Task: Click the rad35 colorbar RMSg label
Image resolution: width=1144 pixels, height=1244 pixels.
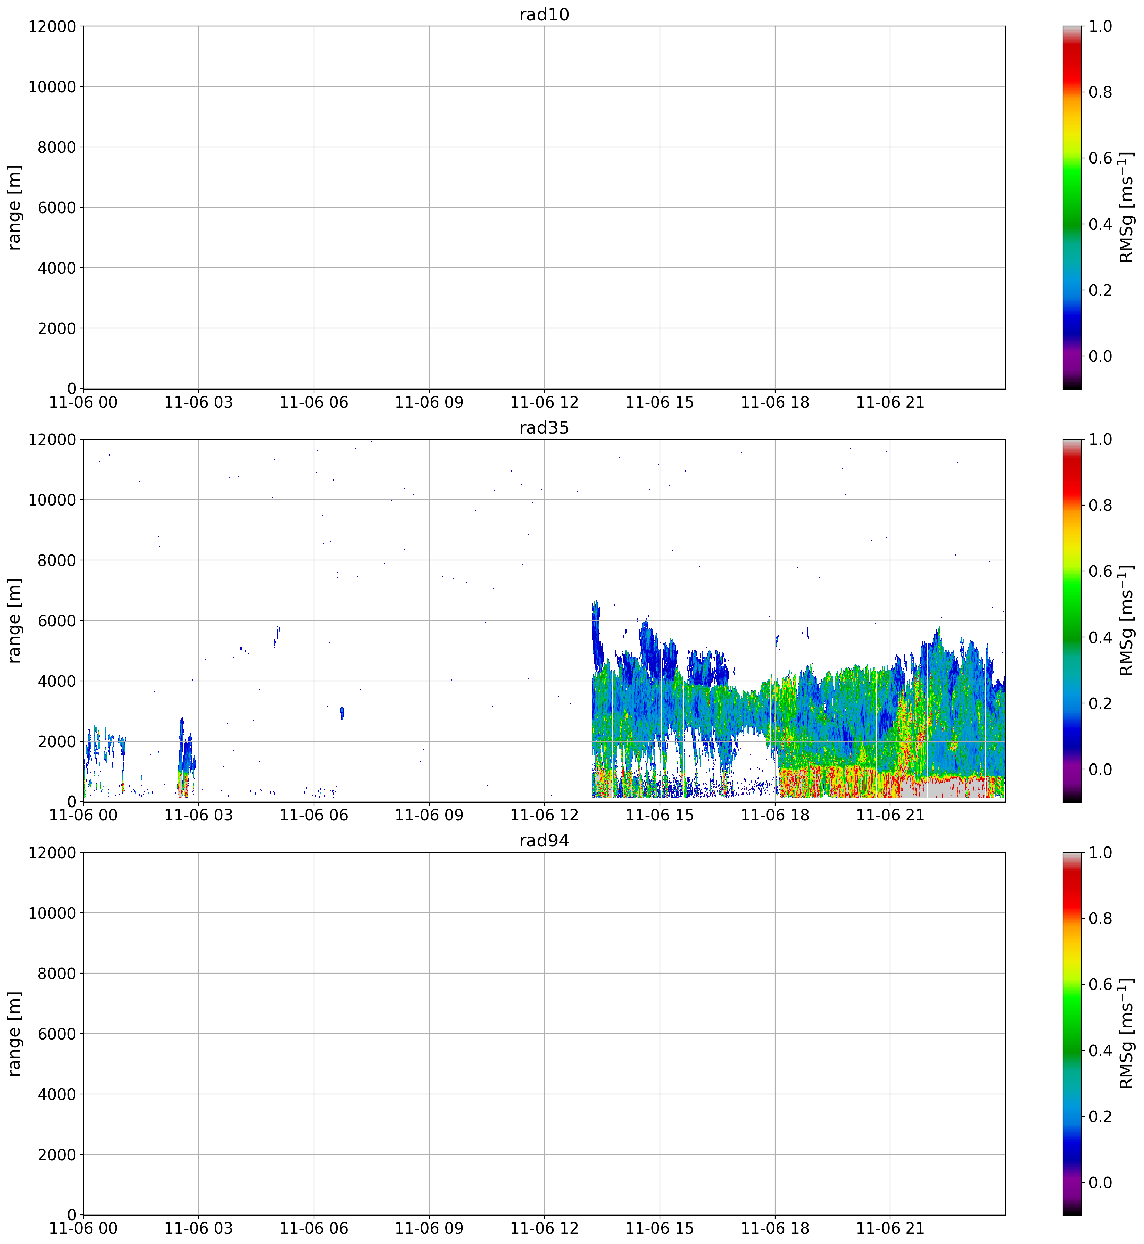Action: [x=1126, y=620]
